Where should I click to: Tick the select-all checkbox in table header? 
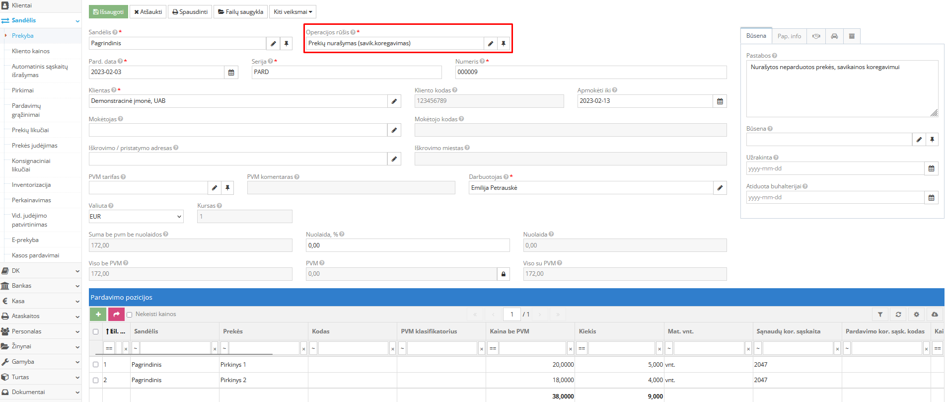(x=96, y=331)
